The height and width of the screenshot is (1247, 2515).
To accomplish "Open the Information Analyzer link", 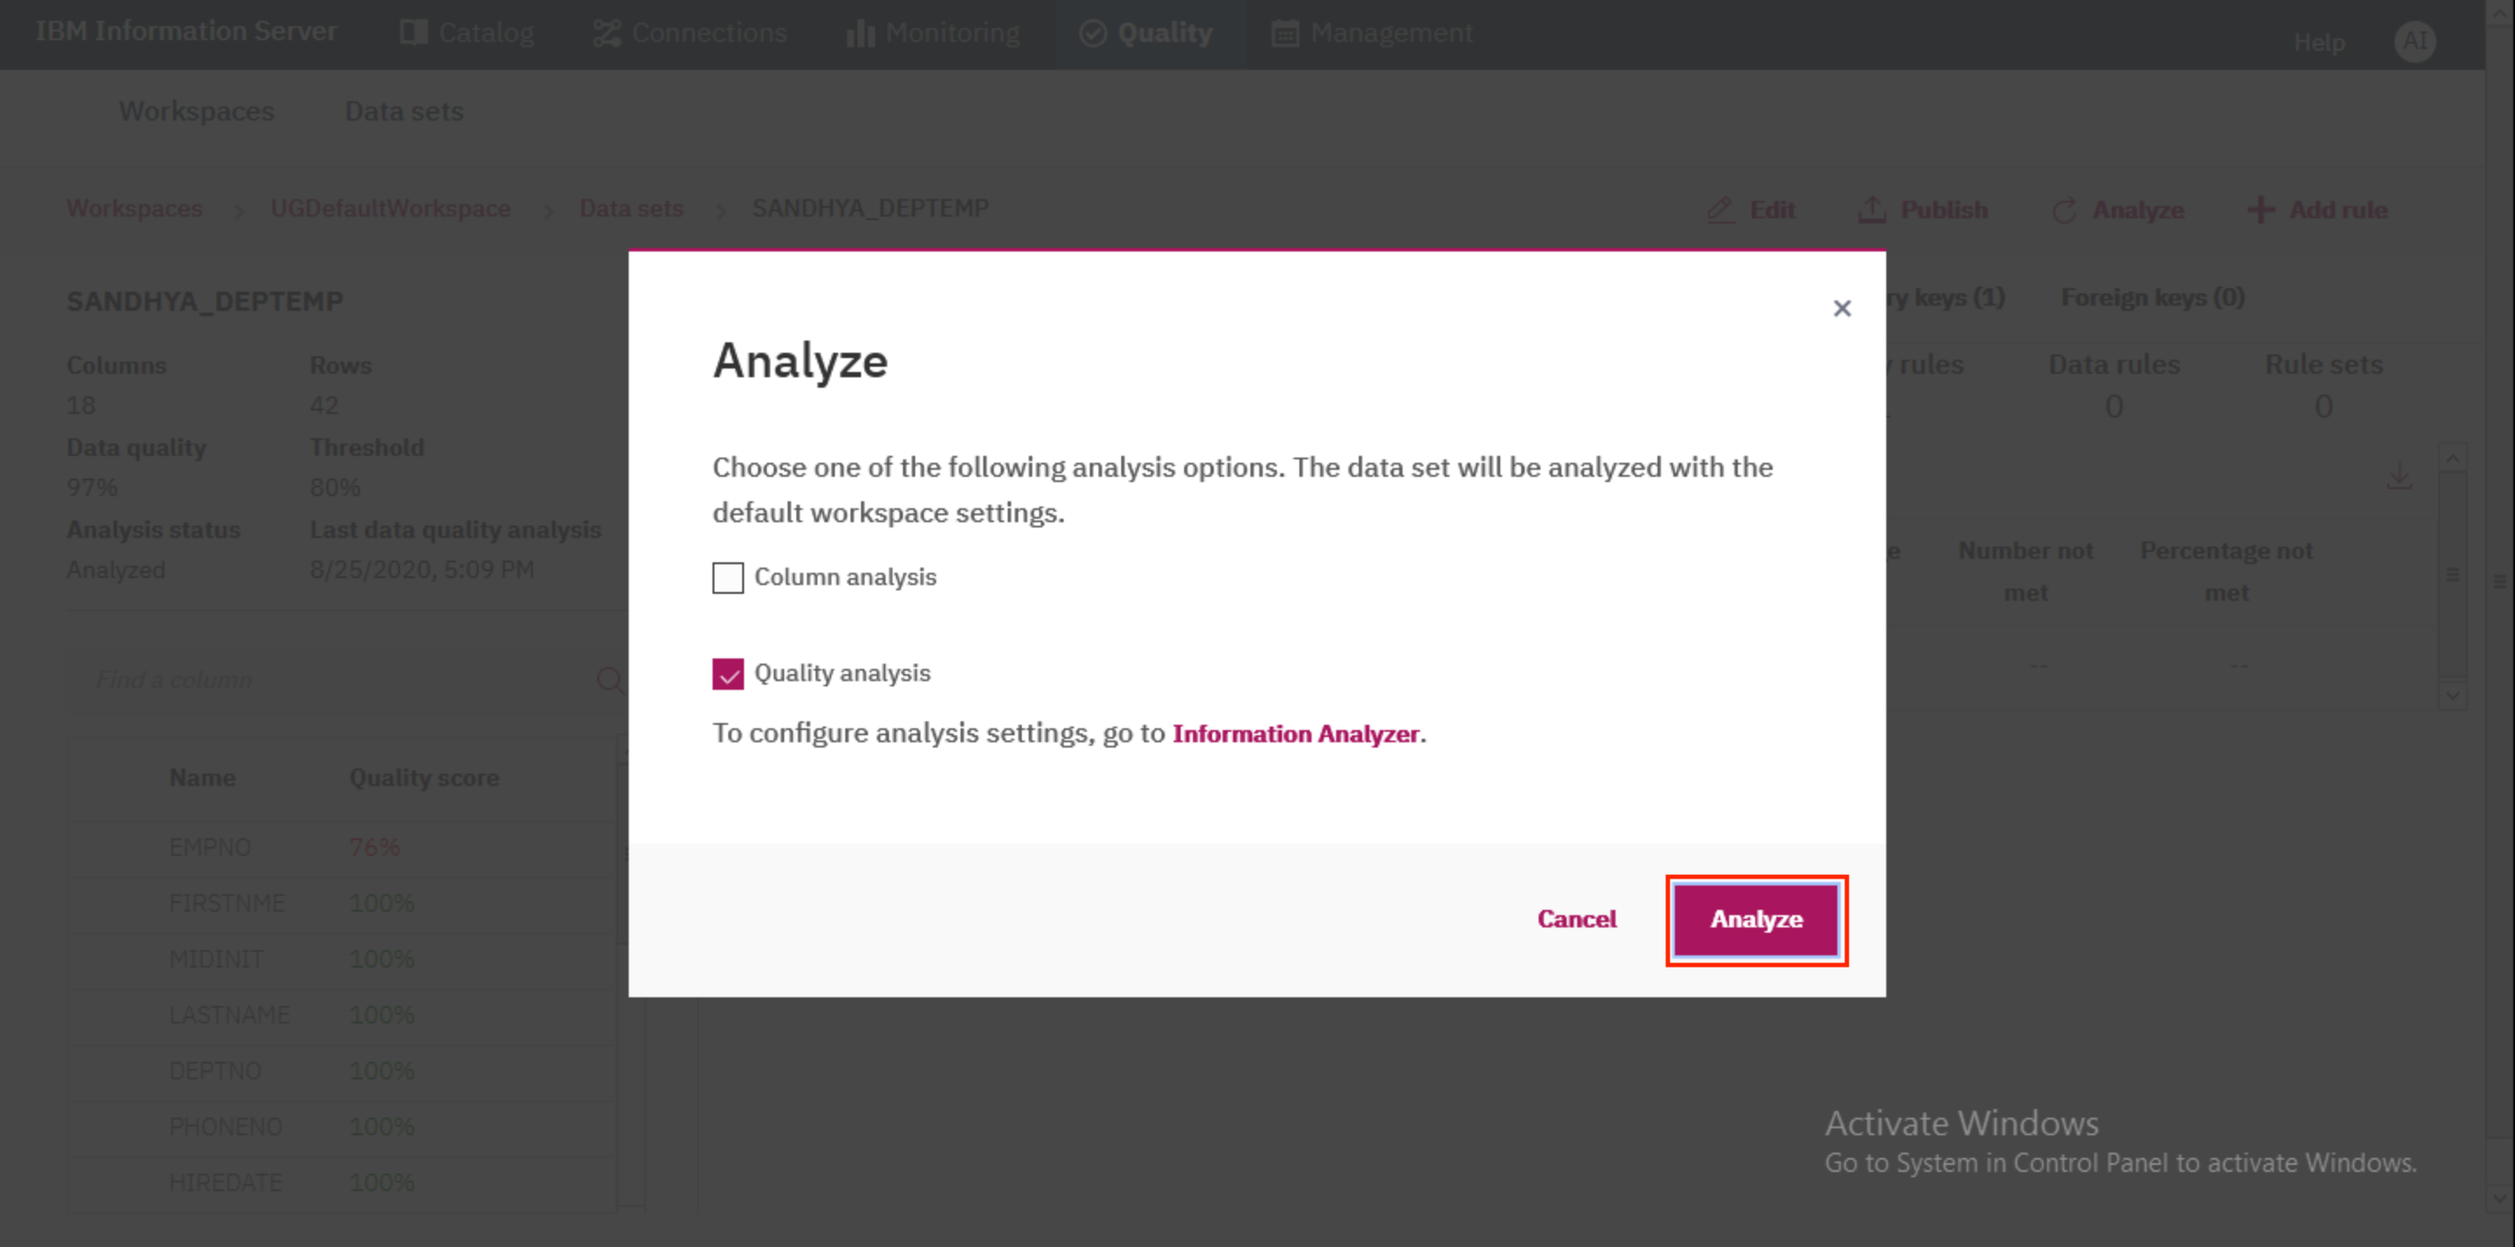I will [1294, 734].
